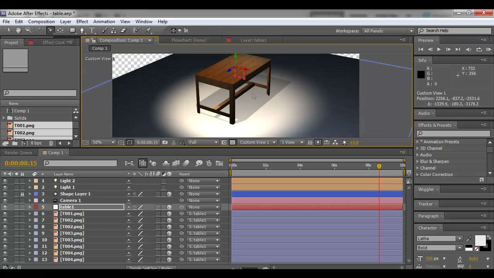Select the Hand tool in toolbar
The image size is (494, 278).
coord(18,31)
